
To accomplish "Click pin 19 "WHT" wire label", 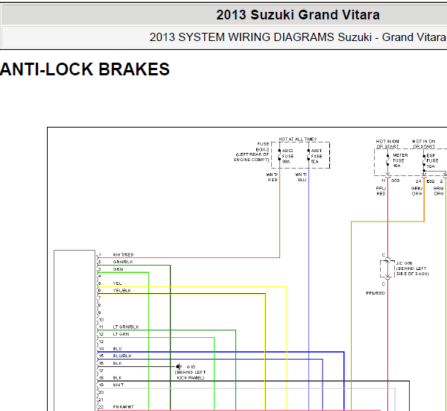I will pyautogui.click(x=118, y=385).
